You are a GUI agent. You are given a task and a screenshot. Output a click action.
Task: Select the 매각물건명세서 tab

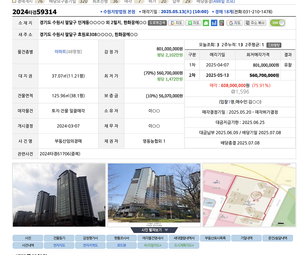tap(153, 238)
